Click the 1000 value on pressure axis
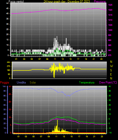The height and width of the screenshot is (140, 118). 110,30
